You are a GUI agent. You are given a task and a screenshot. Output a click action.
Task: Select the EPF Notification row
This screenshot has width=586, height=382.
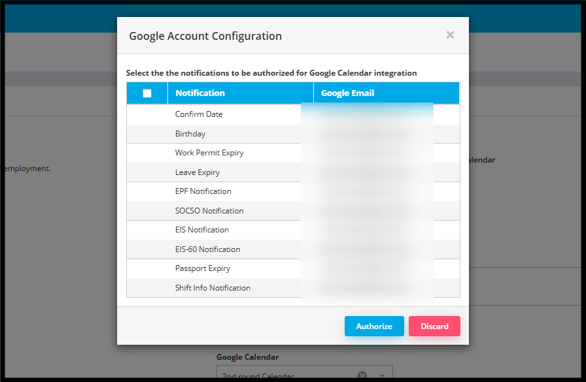[293, 191]
